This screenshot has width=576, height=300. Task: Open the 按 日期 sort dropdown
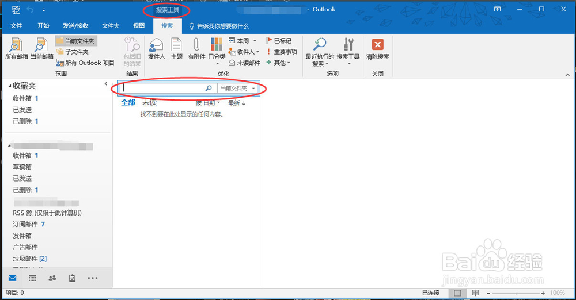[207, 103]
